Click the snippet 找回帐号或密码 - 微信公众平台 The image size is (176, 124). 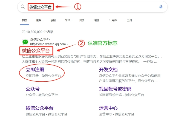tap(122, 95)
